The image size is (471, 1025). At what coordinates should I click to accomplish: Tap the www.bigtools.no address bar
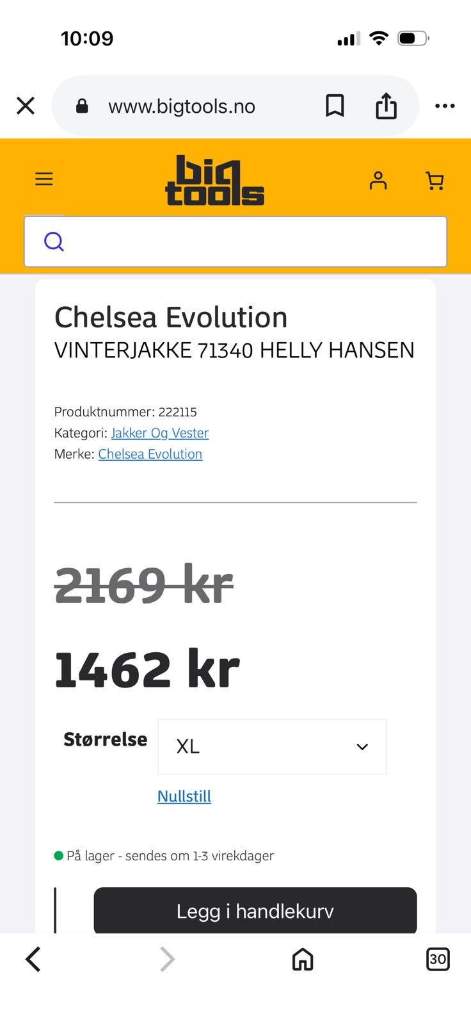(x=182, y=106)
